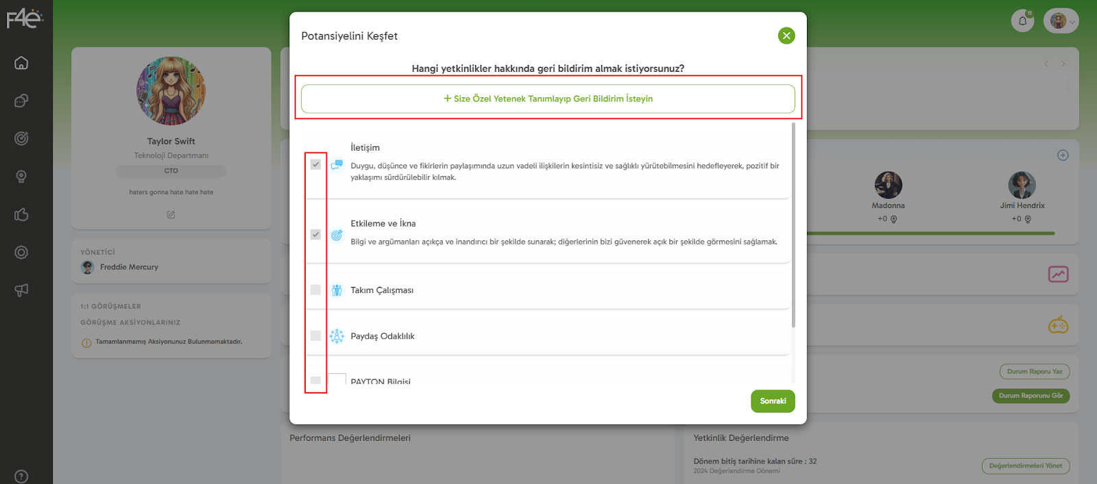This screenshot has height=484, width=1097.
Task: Check the Paydaş Odaklılık checkbox
Action: coord(315,335)
